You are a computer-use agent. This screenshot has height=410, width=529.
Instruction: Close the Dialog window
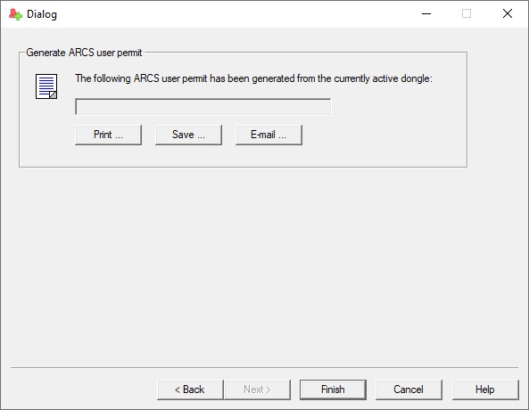[x=508, y=14]
